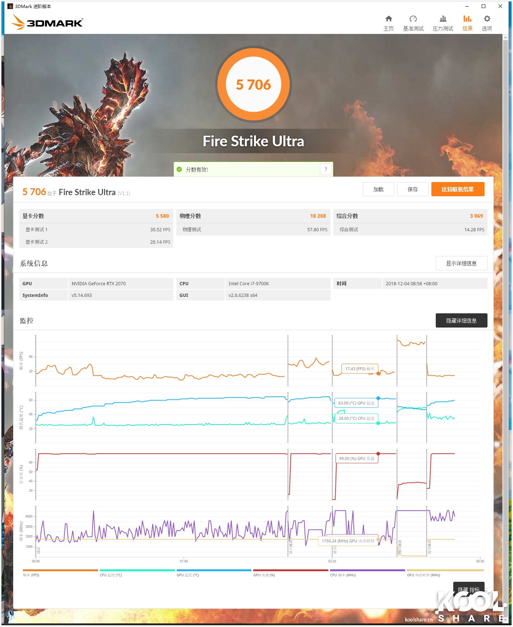
Task: Click the 系统信息 section heading
Action: coord(34,263)
